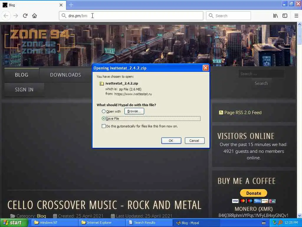Open the SIGN IN menu item
Image resolution: width=302 pixels, height=227 pixels.
24,90
